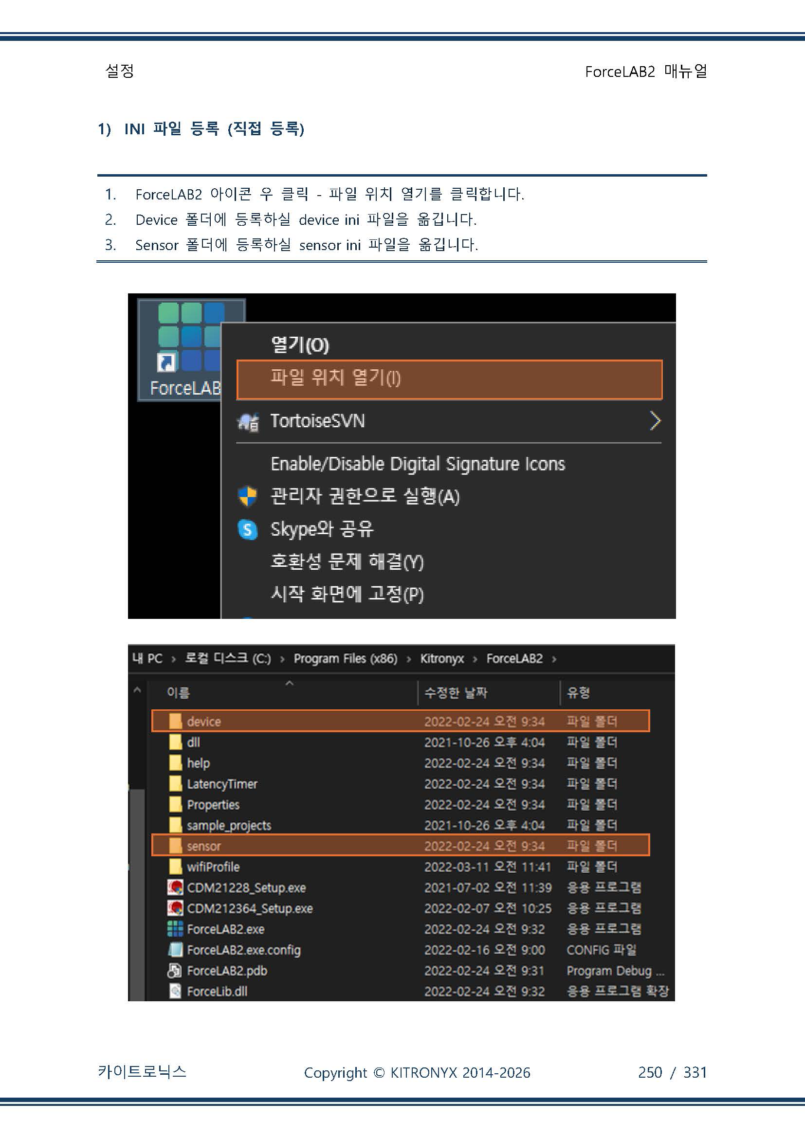The width and height of the screenshot is (805, 1138).
Task: Click the Skype logo icon
Action: click(x=247, y=529)
